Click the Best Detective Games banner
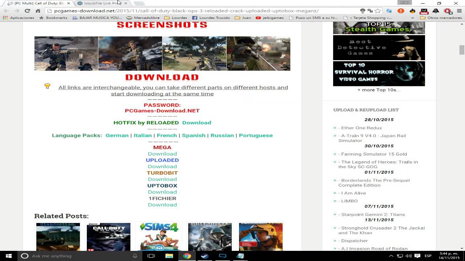The image size is (465, 261). tap(379, 47)
